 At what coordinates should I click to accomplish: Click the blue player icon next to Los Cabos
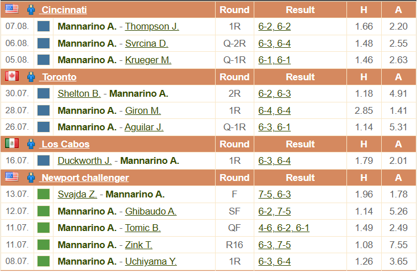31,144
